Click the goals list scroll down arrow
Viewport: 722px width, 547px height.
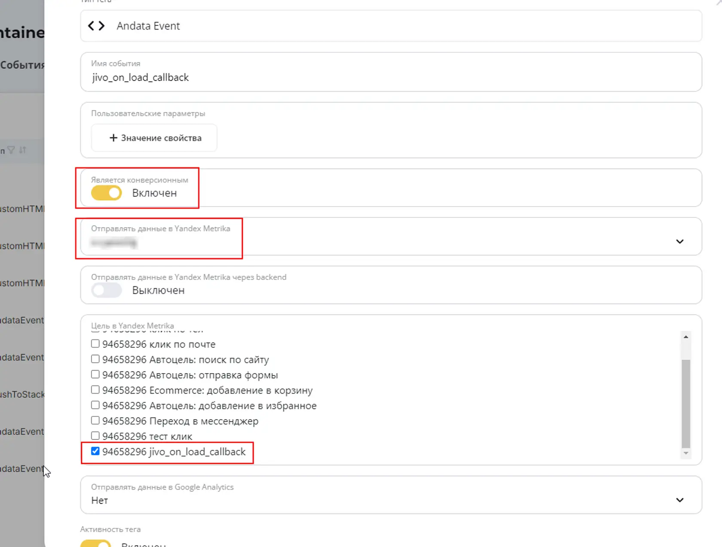(x=686, y=453)
